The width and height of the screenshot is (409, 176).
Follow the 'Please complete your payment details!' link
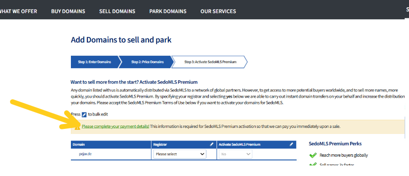click(x=116, y=126)
